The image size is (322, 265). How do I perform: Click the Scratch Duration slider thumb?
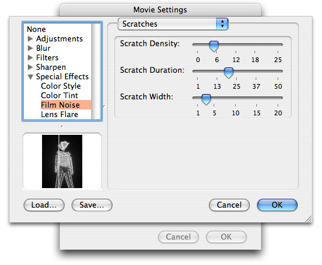click(228, 73)
